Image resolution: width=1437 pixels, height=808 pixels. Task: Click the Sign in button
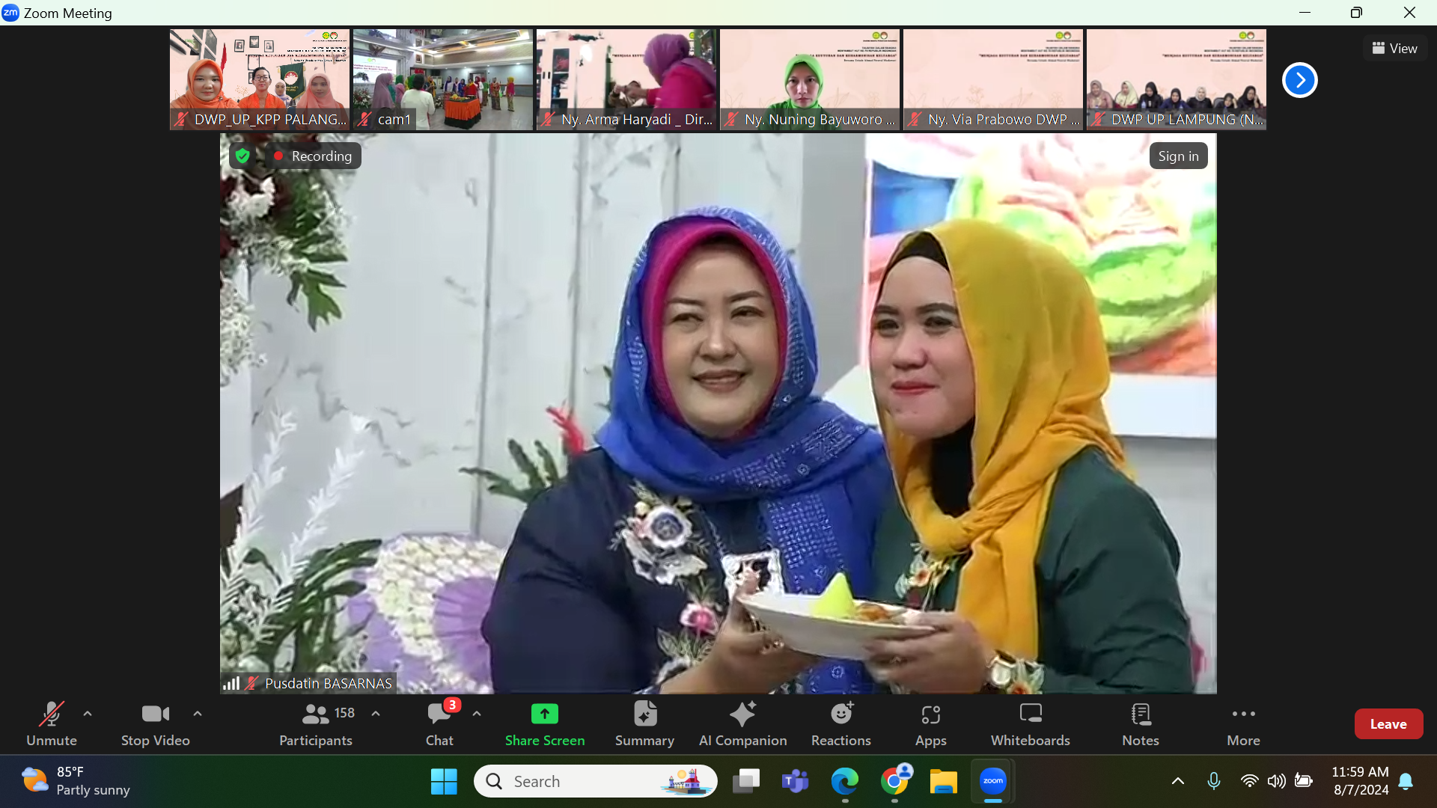(x=1178, y=156)
